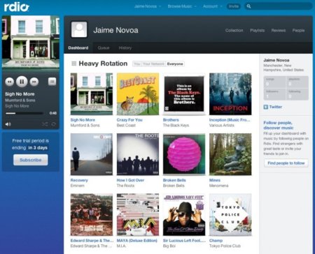
Task: Click the Subscribe button
Action: pos(31,160)
